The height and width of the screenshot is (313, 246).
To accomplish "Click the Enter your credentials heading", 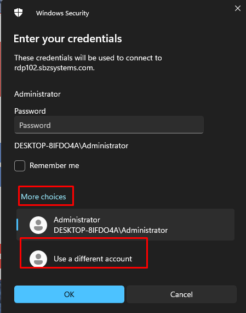I will (x=68, y=38).
